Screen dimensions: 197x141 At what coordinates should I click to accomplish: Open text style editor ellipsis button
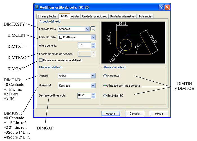click(x=93, y=29)
